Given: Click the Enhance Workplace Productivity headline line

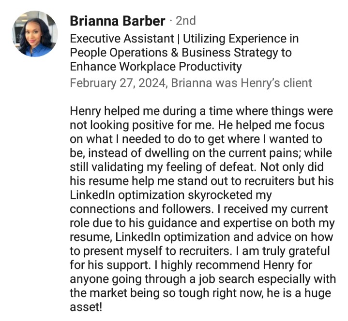Looking at the screenshot, I should (155, 66).
